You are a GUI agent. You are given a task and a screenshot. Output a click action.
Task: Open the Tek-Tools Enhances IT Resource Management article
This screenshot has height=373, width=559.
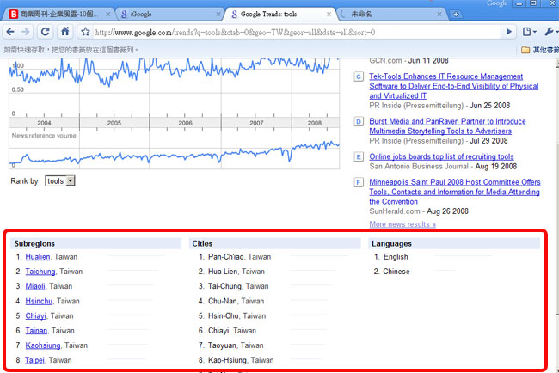point(453,86)
